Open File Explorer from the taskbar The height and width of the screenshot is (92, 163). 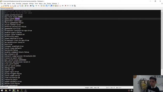pos(6,90)
